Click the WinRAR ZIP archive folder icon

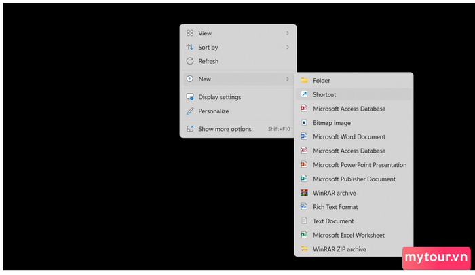point(304,249)
